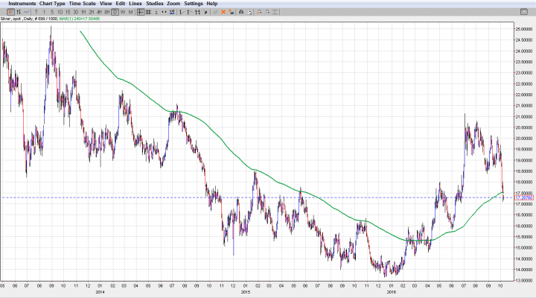Enable the crosshair cursor tool
The image size is (536, 298).
point(140,13)
